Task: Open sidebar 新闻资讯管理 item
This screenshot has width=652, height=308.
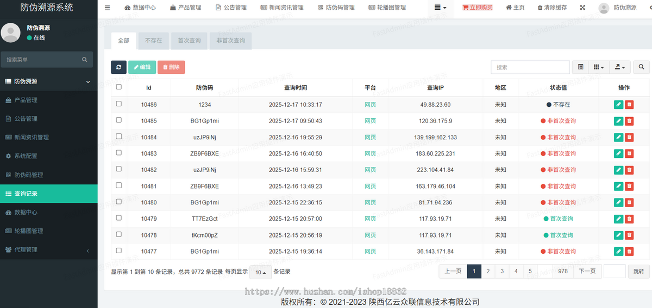Action: (x=49, y=137)
